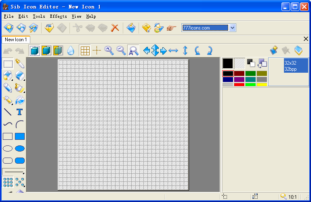Pick the bright red color swatch
The image size is (311, 202).
pos(239,84)
